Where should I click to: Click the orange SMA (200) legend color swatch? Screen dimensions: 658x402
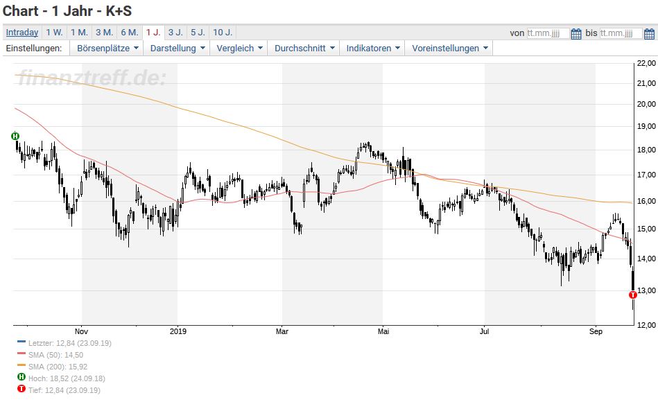(x=21, y=365)
